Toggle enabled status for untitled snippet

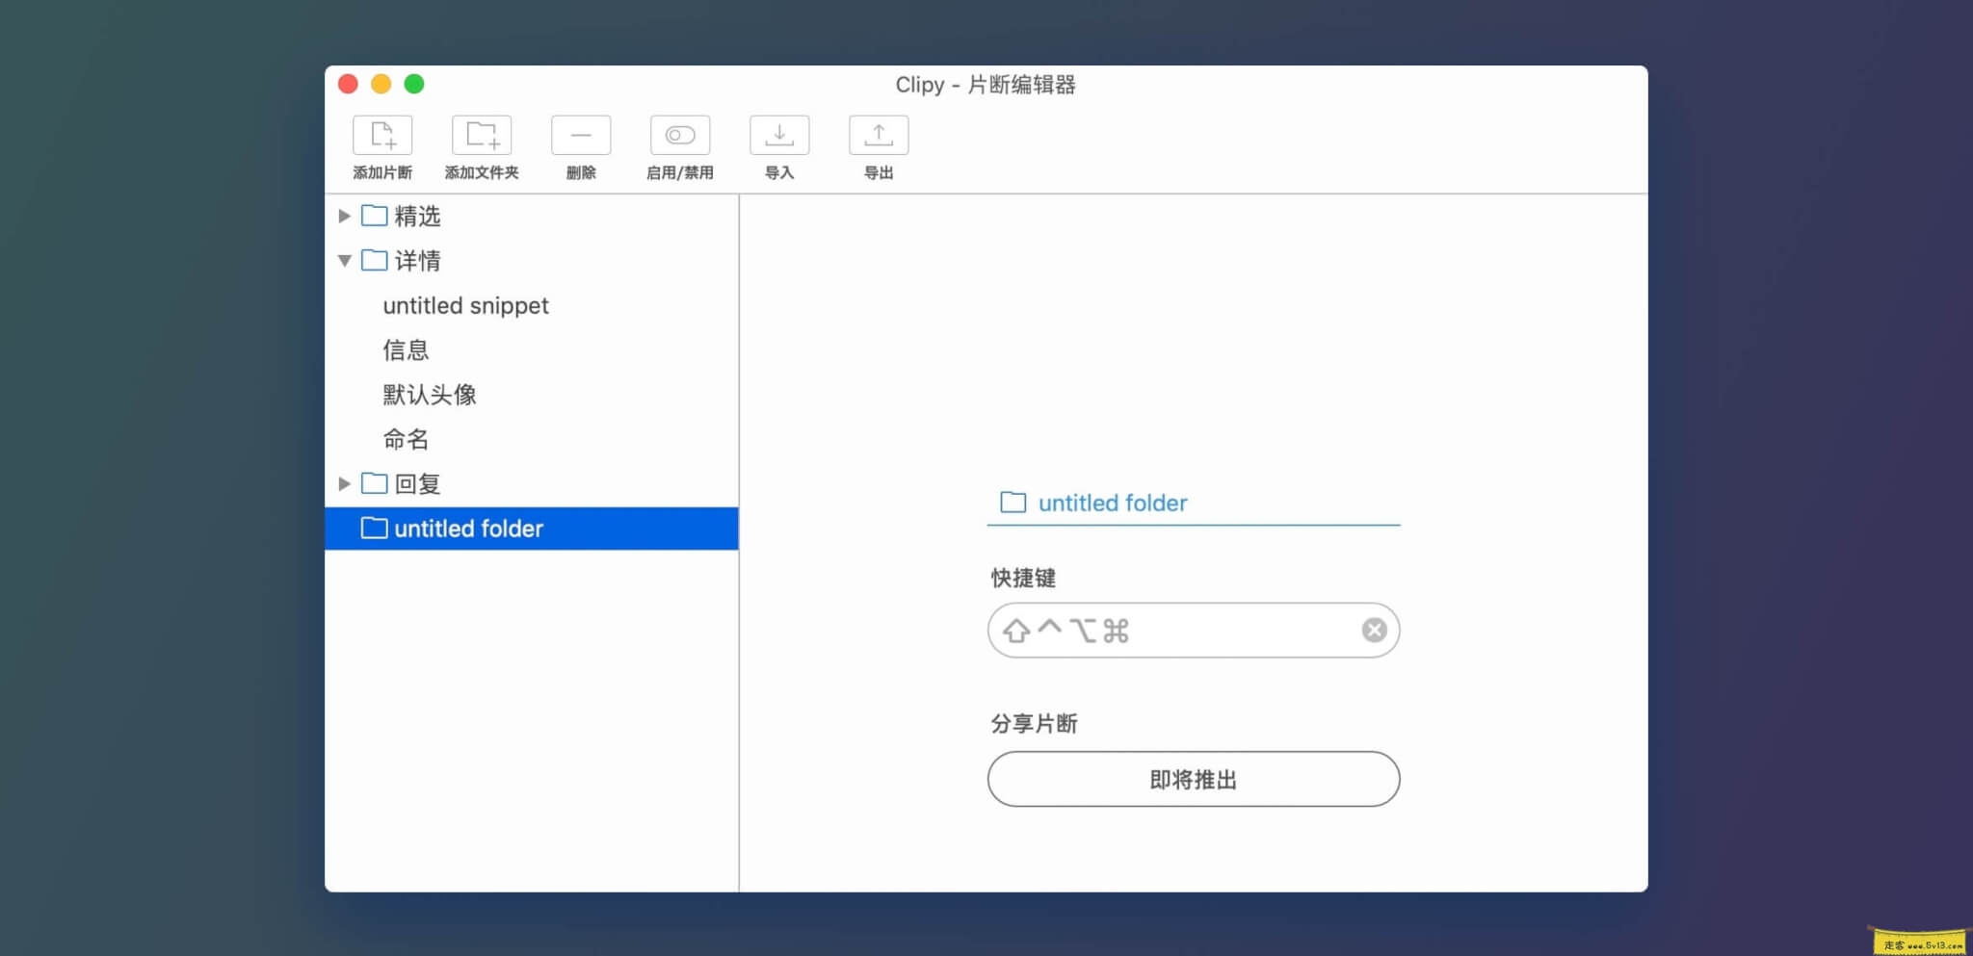(679, 135)
